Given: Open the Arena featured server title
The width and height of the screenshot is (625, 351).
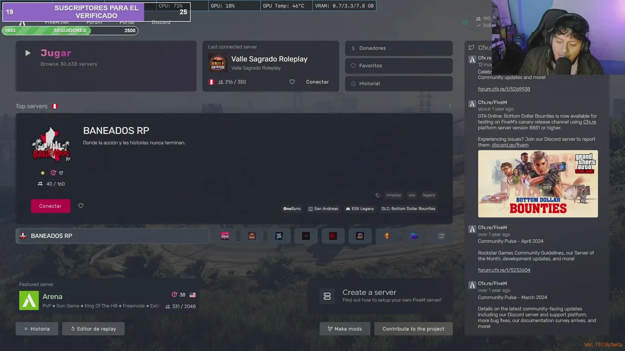Looking at the screenshot, I should [52, 296].
